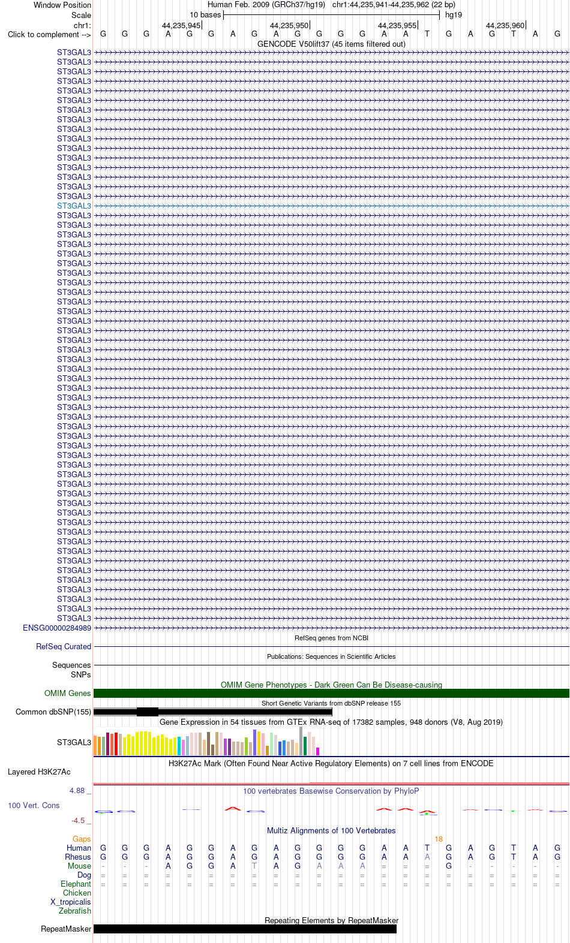Click the RefSeq Curated track label
The image size is (570, 943).
pos(64,646)
